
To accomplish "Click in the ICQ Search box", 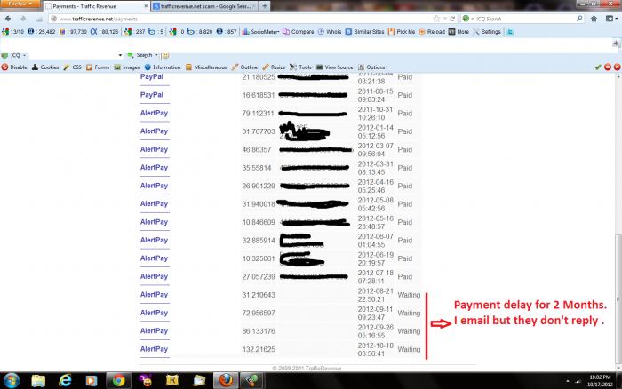I will pyautogui.click(x=524, y=19).
